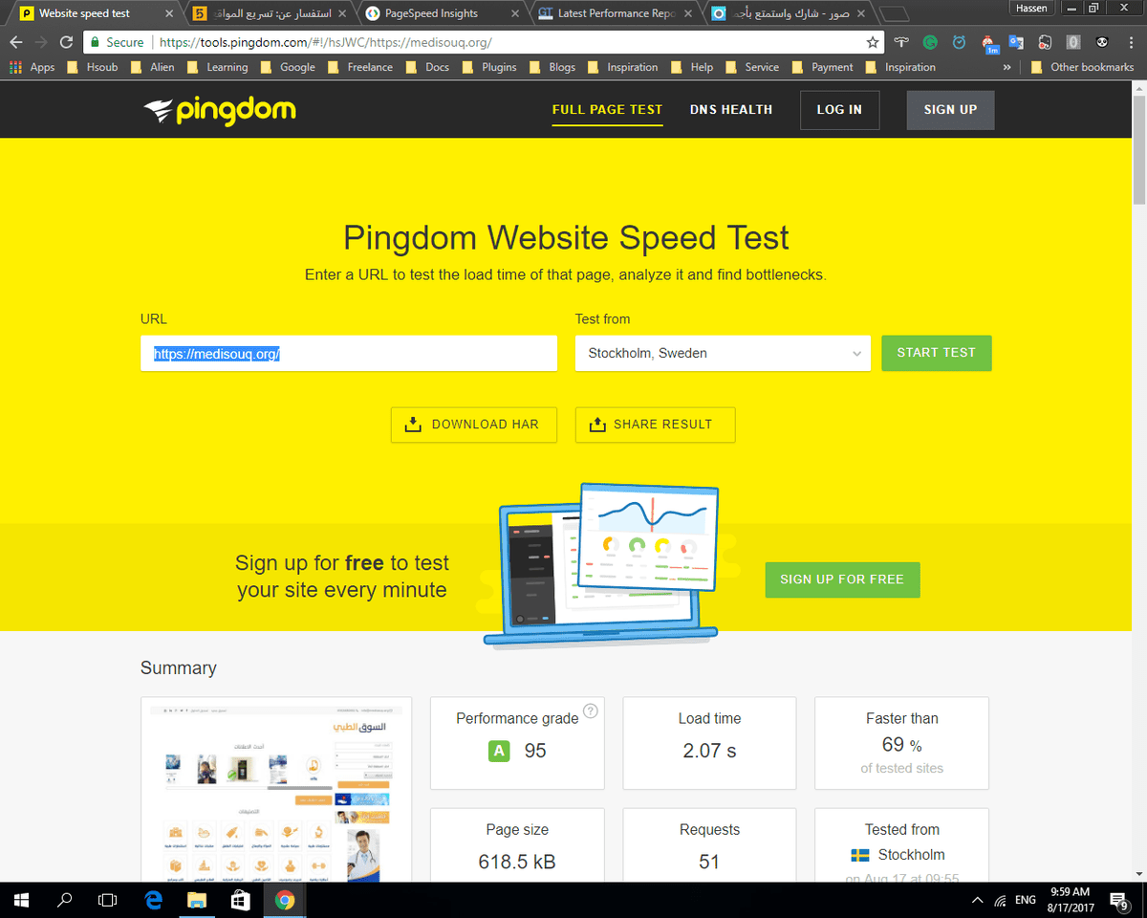Select FULL PAGE TEST in Pingdom nav

click(607, 110)
